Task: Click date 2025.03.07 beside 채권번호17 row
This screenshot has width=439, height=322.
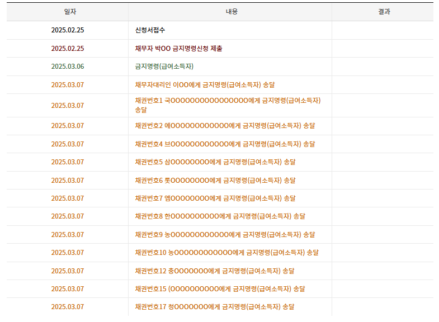Action: (68, 307)
